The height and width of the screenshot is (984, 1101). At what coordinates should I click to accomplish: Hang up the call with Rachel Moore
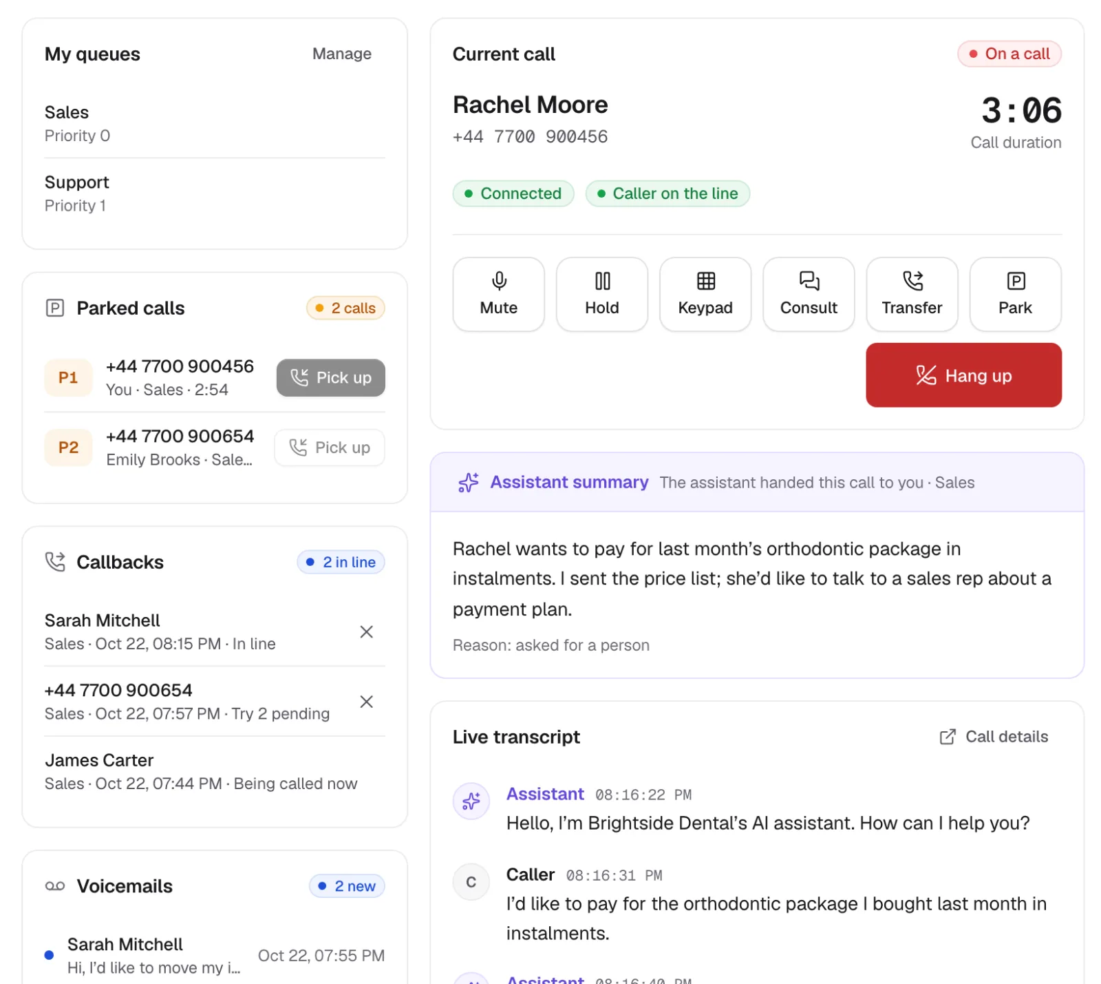pyautogui.click(x=963, y=375)
